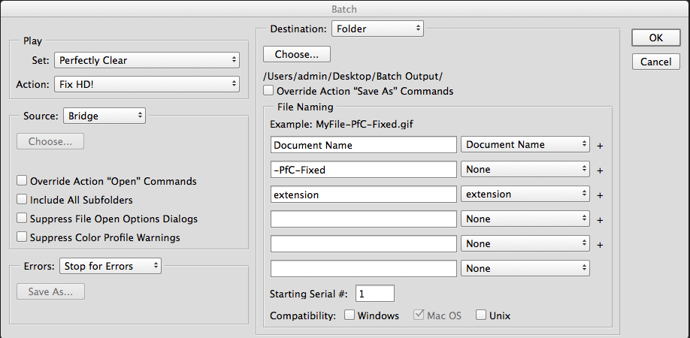The image size is (690, 338).
Task: Expand the Source dropdown set to Bridge
Action: (x=104, y=116)
